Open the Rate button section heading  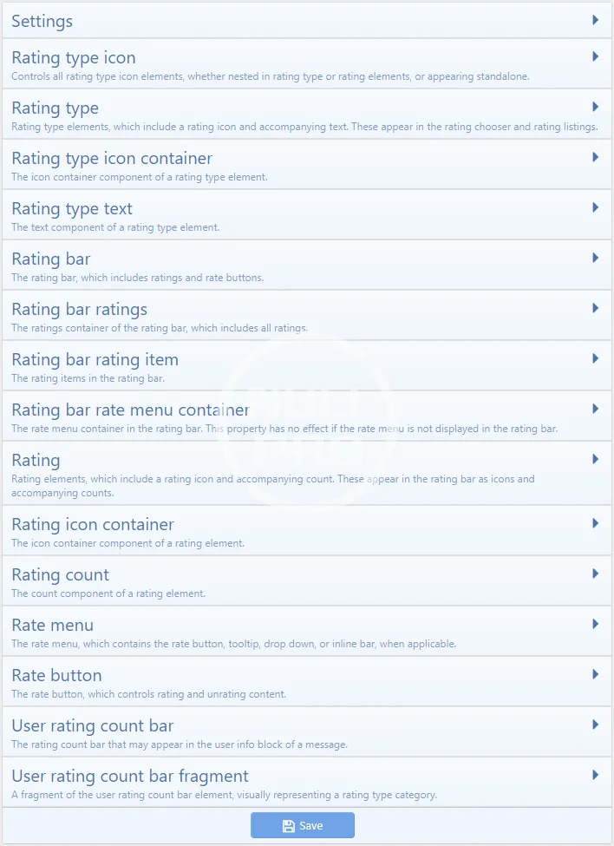56,675
